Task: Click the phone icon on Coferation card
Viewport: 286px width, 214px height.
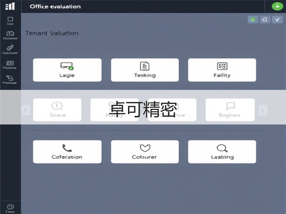Action: click(67, 148)
